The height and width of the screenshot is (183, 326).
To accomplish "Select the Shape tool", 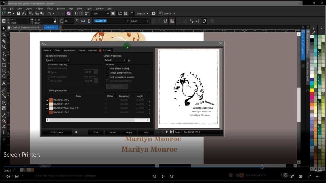I will click(x=4, y=34).
